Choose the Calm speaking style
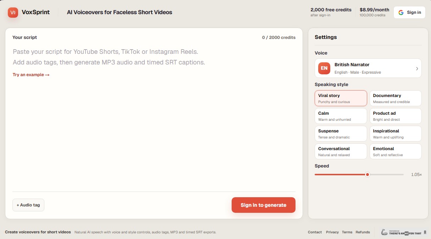The width and height of the screenshot is (431, 239). point(341,116)
